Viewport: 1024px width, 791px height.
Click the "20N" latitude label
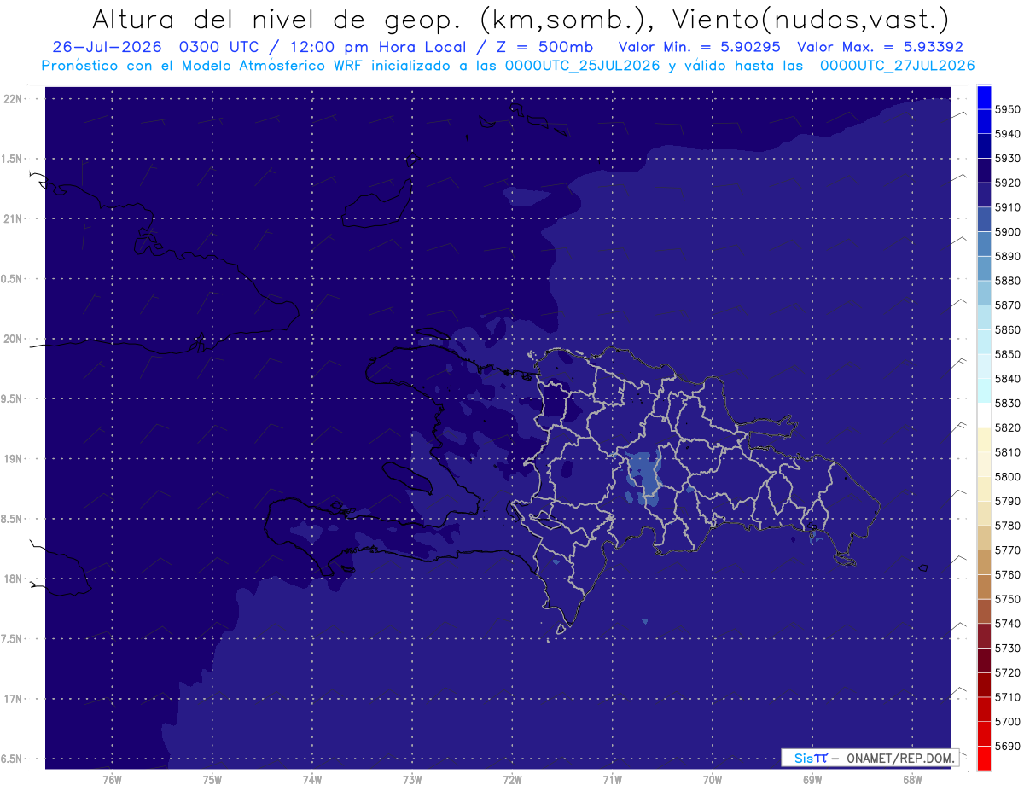(14, 339)
